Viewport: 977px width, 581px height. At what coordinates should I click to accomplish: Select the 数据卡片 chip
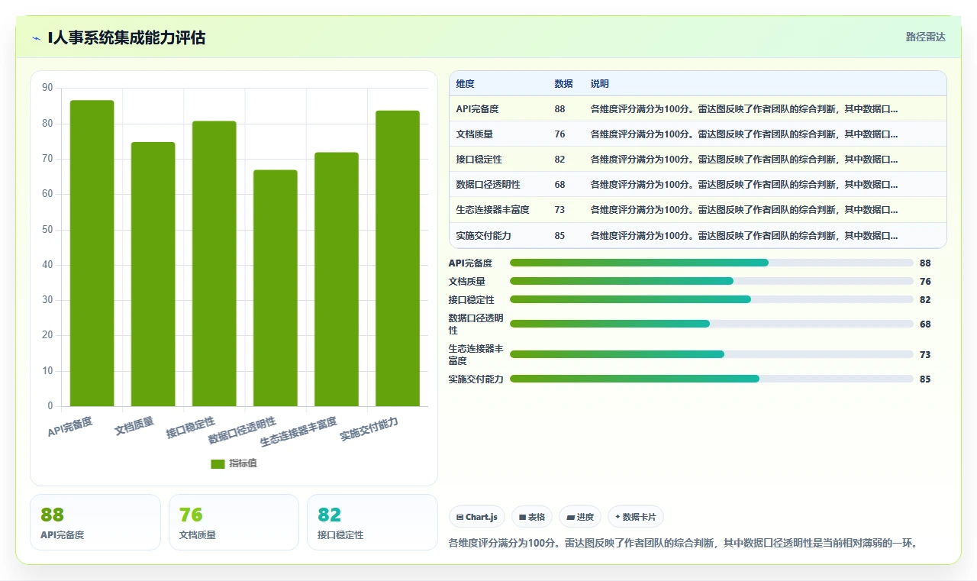(x=636, y=517)
